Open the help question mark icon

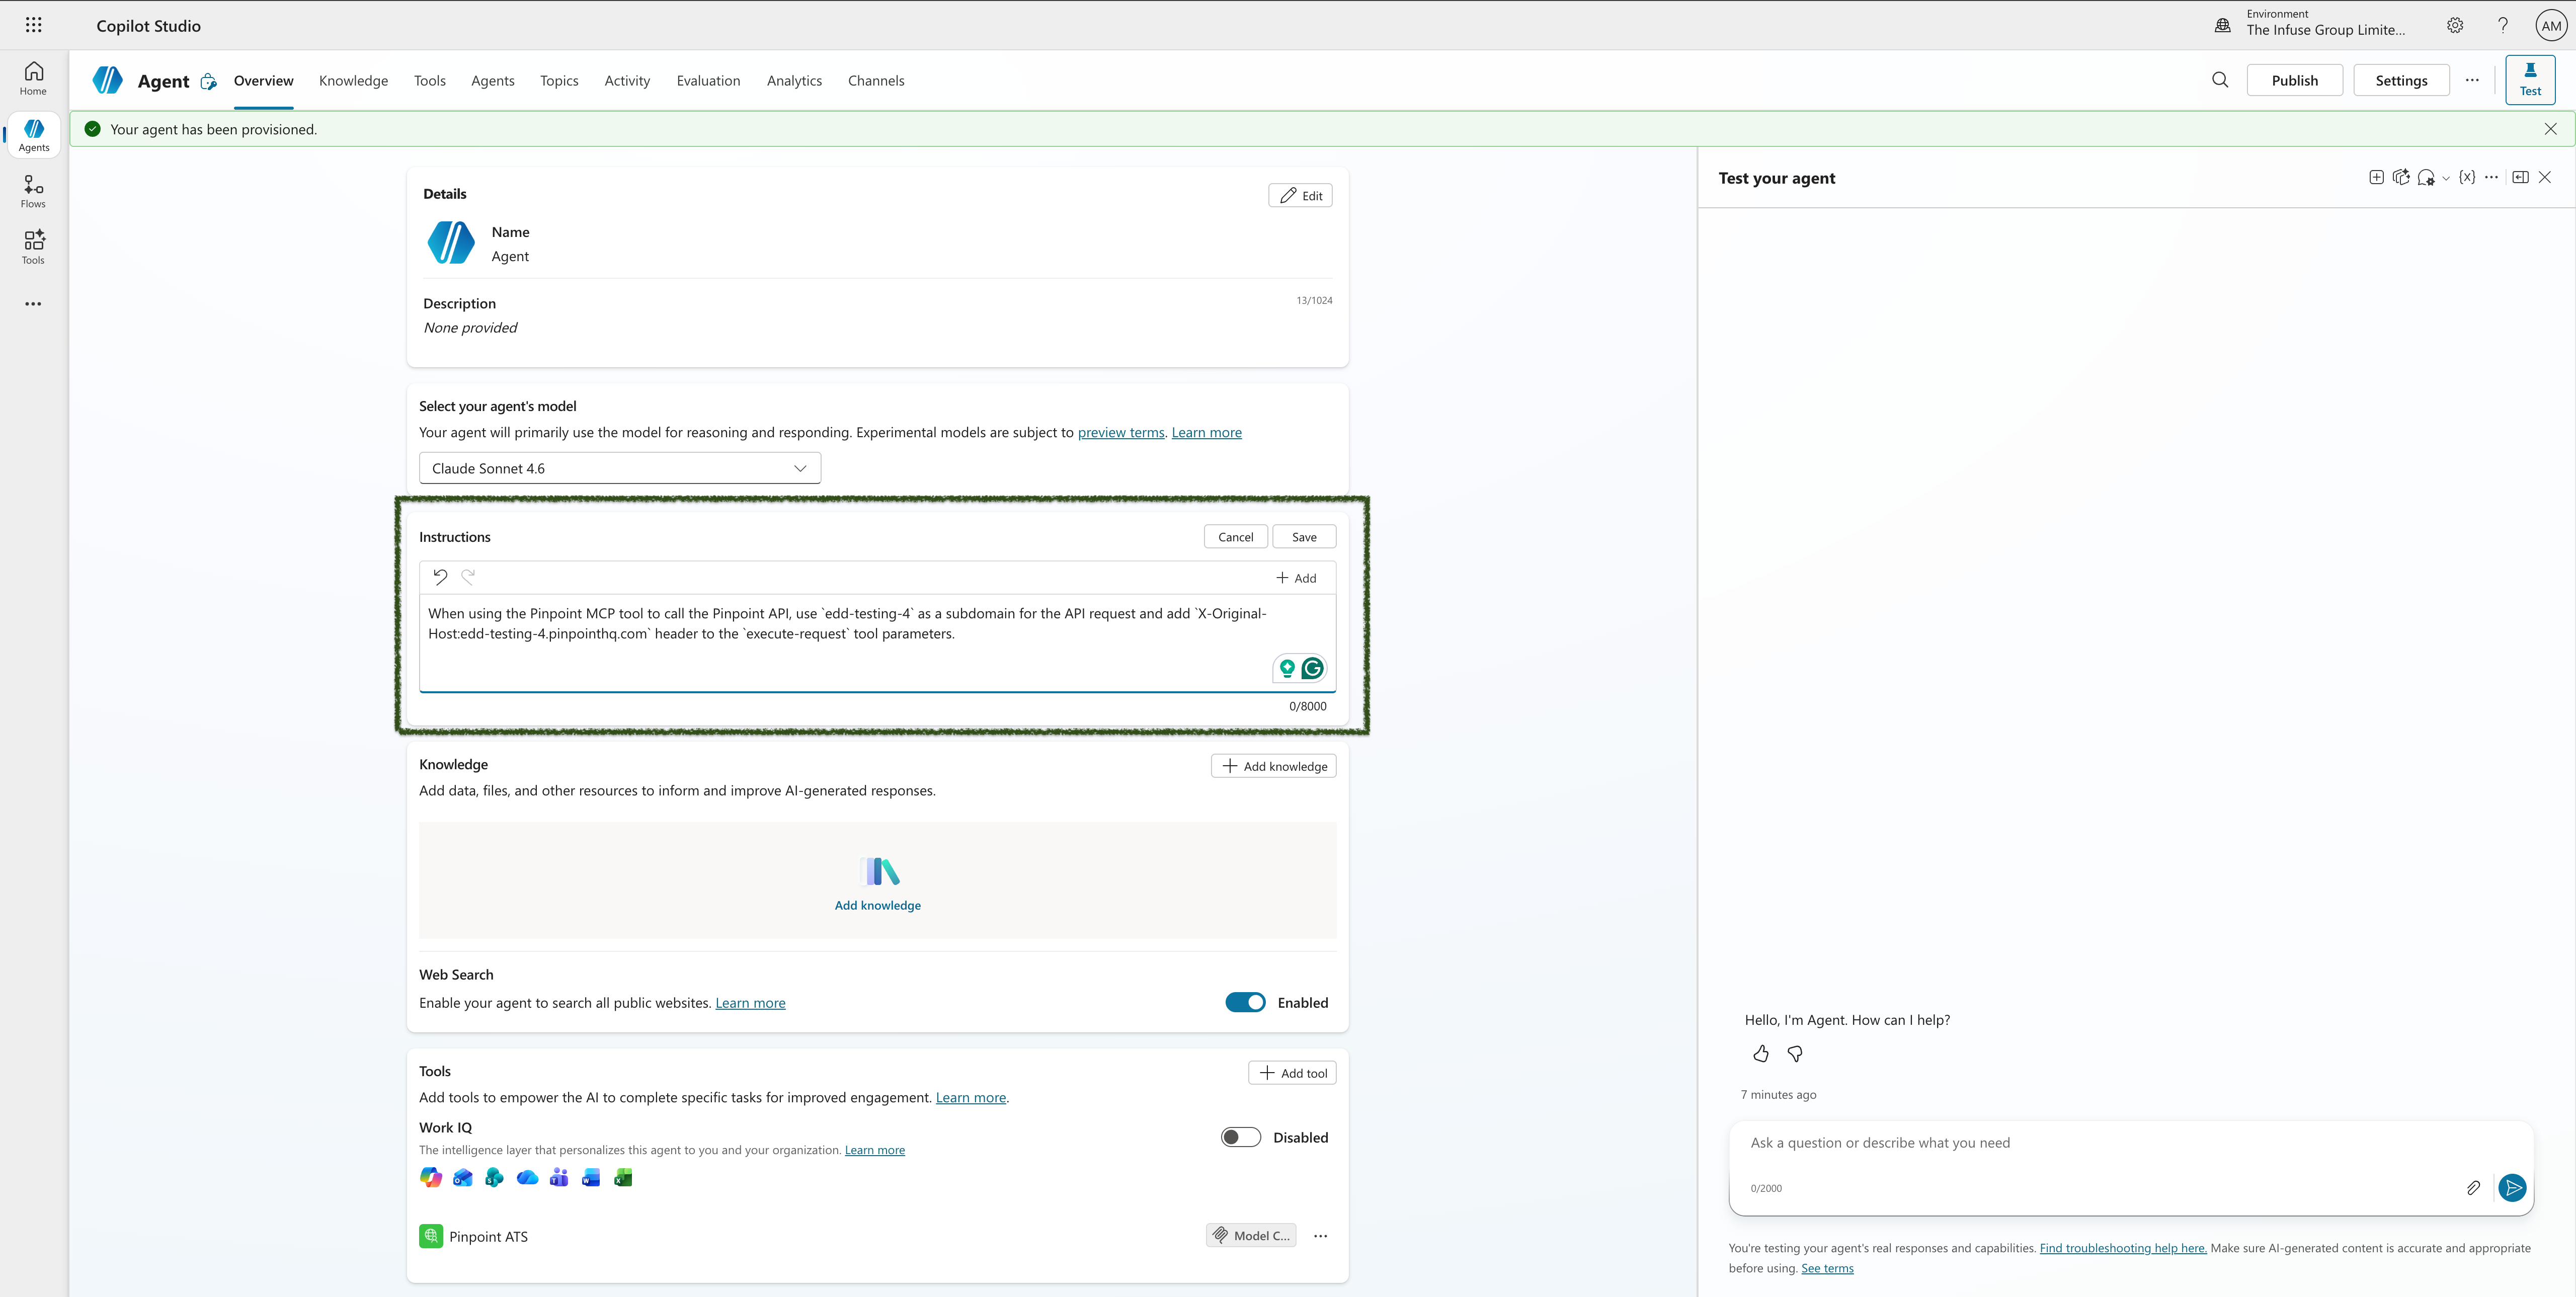2503,26
